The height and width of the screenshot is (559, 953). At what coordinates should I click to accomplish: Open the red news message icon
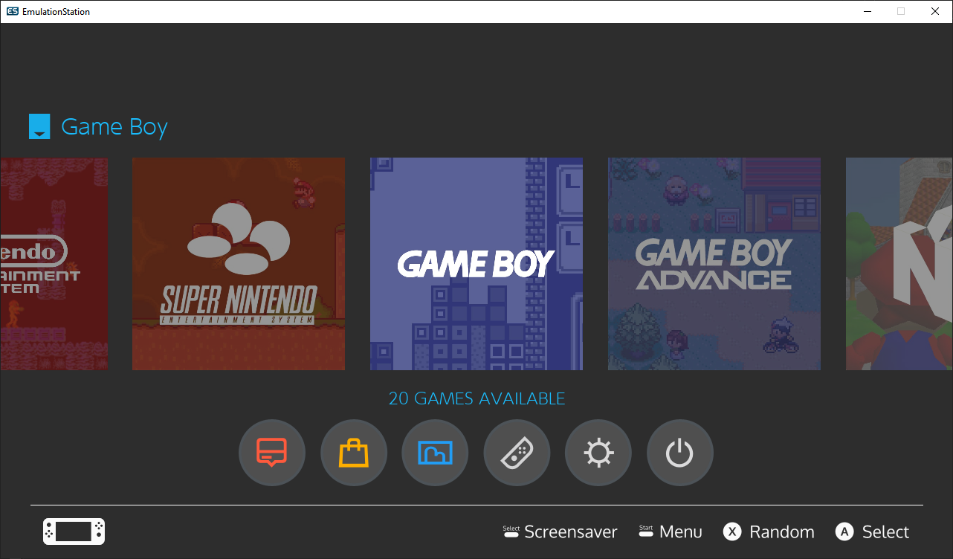click(x=272, y=453)
